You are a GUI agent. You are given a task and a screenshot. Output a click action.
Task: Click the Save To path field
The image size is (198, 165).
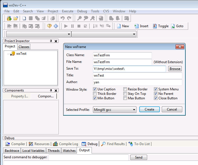click(x=129, y=69)
